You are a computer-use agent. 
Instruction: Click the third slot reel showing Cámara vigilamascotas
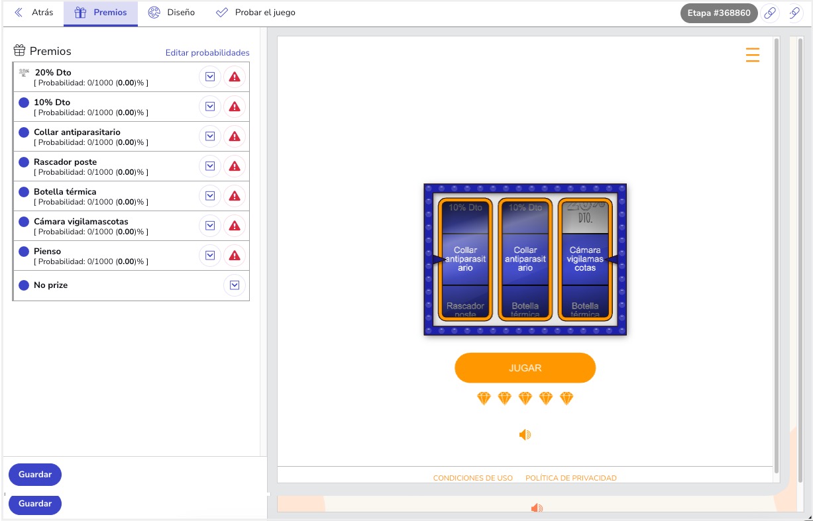tap(585, 260)
